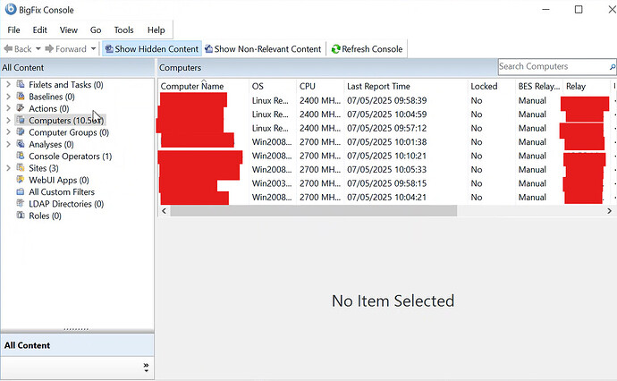Click the Roles icon
Viewport: 617px width, 381px height.
click(x=21, y=216)
